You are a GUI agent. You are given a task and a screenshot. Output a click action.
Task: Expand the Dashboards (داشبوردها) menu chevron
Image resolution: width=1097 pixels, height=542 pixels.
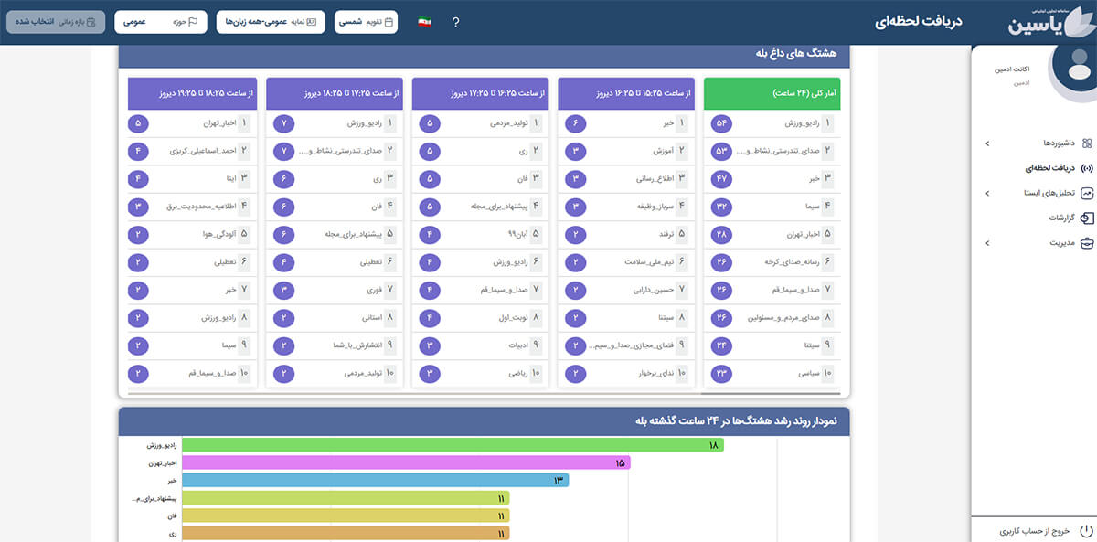pyautogui.click(x=986, y=143)
